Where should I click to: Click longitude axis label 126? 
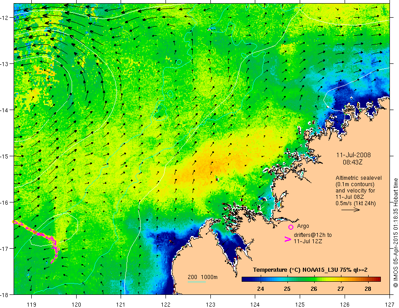point(345,304)
